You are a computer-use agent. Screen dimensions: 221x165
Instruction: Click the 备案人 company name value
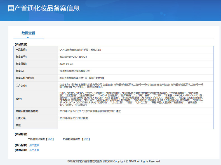click(75, 71)
